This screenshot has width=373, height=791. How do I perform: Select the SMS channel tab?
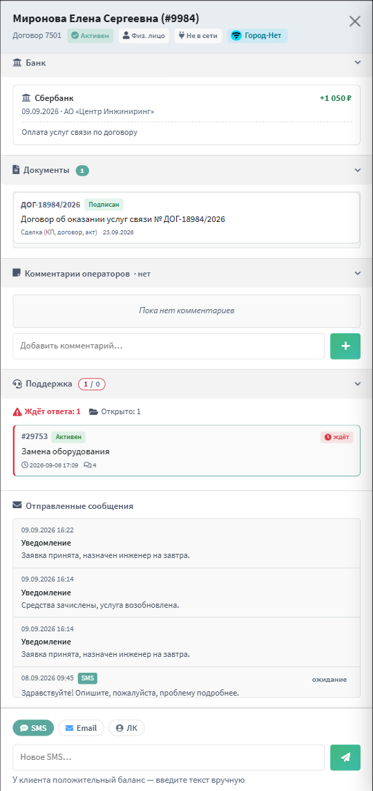33,728
